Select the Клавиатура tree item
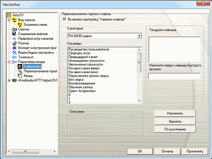This screenshot has height=159, width=212. (x=32, y=66)
